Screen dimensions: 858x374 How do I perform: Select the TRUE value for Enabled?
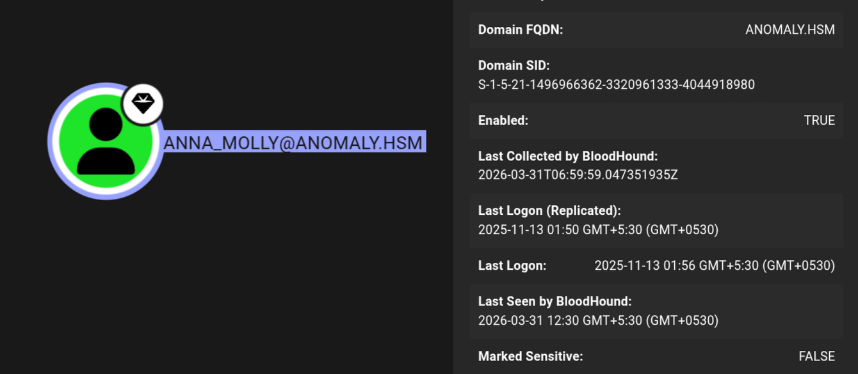pos(819,120)
